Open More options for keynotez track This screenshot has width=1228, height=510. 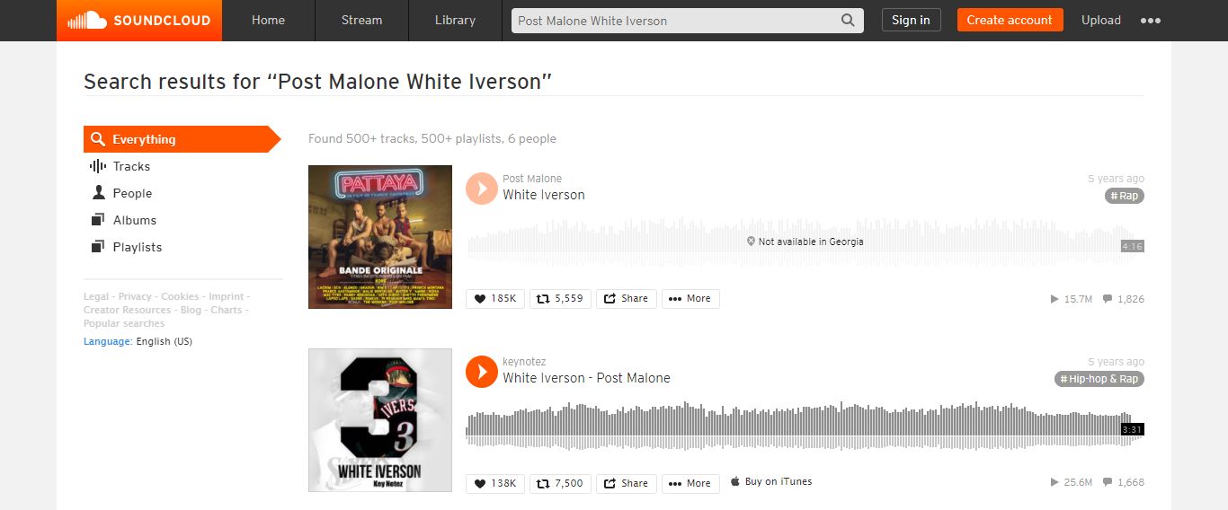[690, 483]
